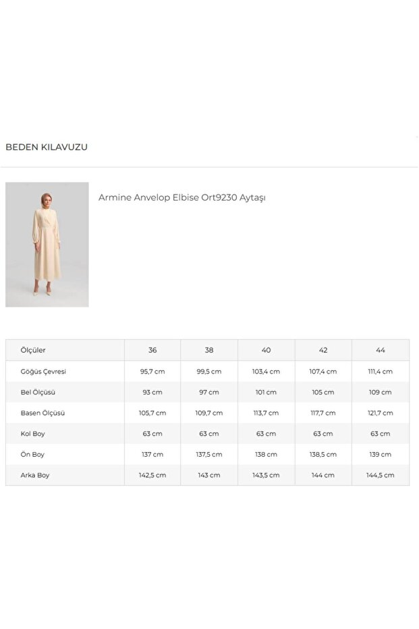This screenshot has width=419, height=629.
Task: Click the 95,7 cm chest value
Action: click(152, 372)
